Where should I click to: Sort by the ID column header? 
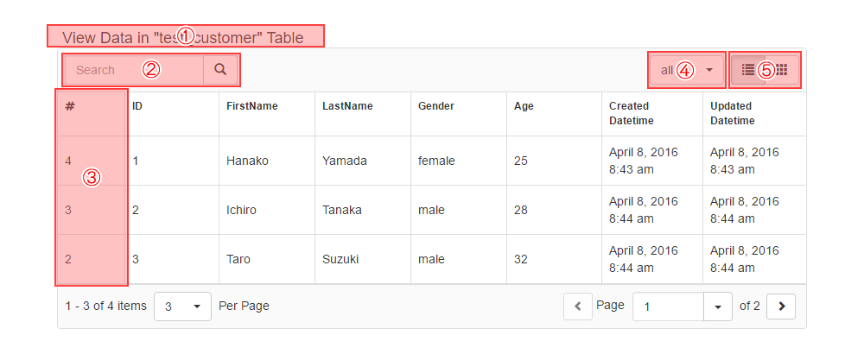coord(137,106)
